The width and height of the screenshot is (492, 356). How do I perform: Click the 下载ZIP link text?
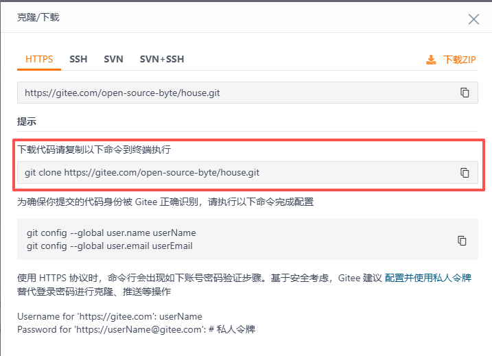[459, 60]
